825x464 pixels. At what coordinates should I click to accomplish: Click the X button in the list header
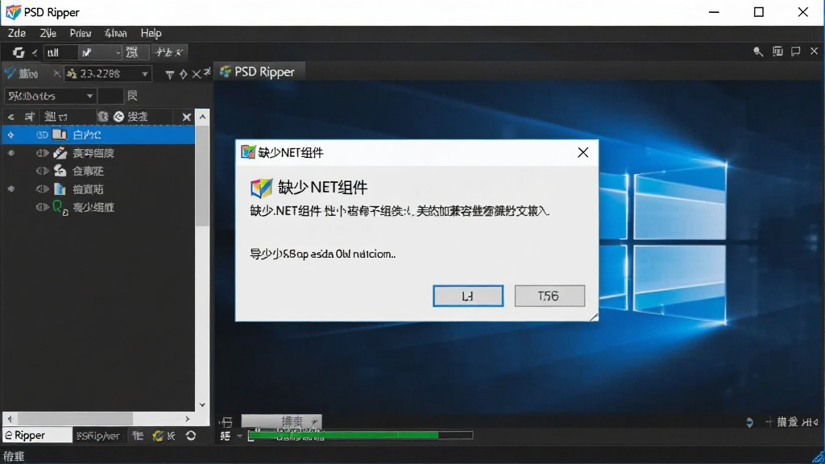tap(186, 117)
